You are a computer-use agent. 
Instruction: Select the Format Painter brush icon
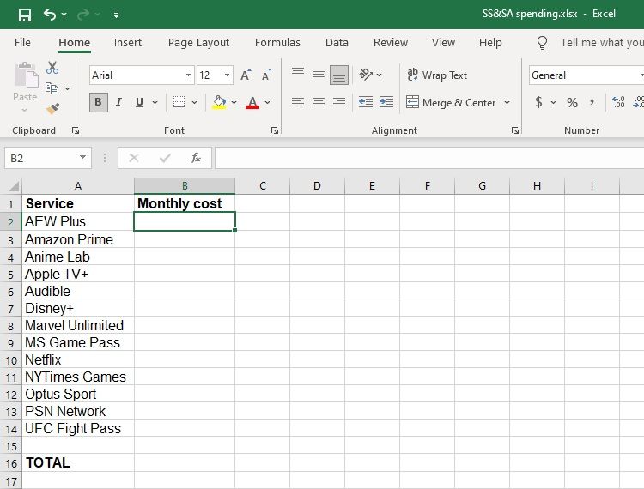pos(52,109)
